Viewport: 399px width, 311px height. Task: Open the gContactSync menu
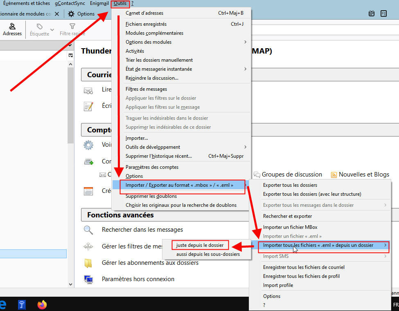click(70, 3)
